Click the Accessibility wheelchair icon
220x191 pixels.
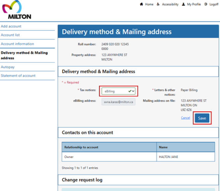click(x=158, y=4)
